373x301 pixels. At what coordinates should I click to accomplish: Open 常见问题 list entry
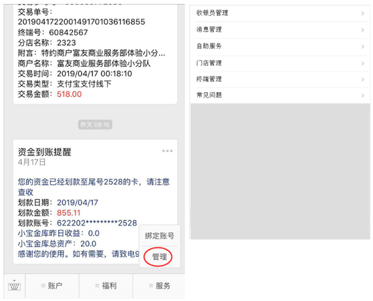click(x=280, y=95)
